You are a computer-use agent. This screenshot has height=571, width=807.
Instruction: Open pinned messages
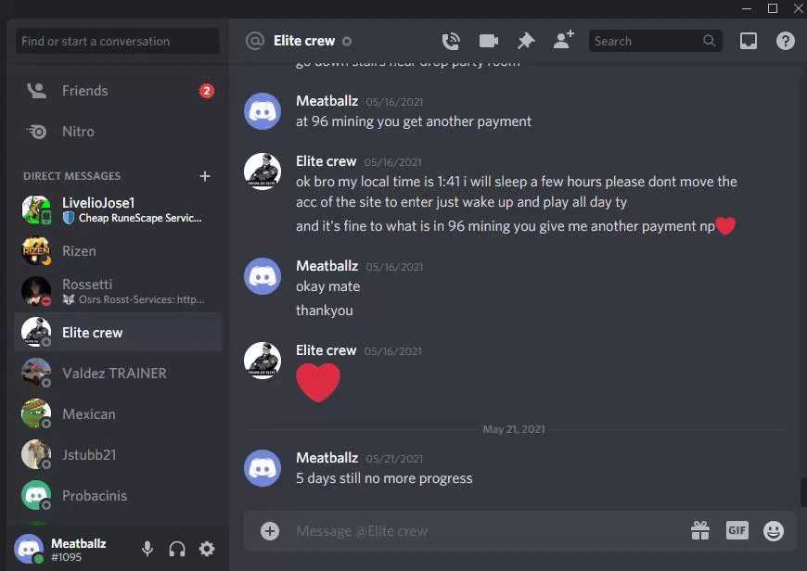(x=525, y=41)
